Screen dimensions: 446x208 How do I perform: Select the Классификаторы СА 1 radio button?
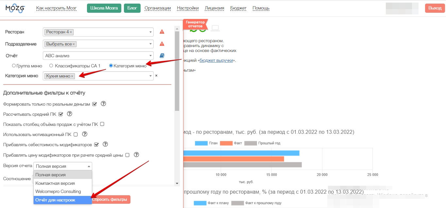coord(51,66)
